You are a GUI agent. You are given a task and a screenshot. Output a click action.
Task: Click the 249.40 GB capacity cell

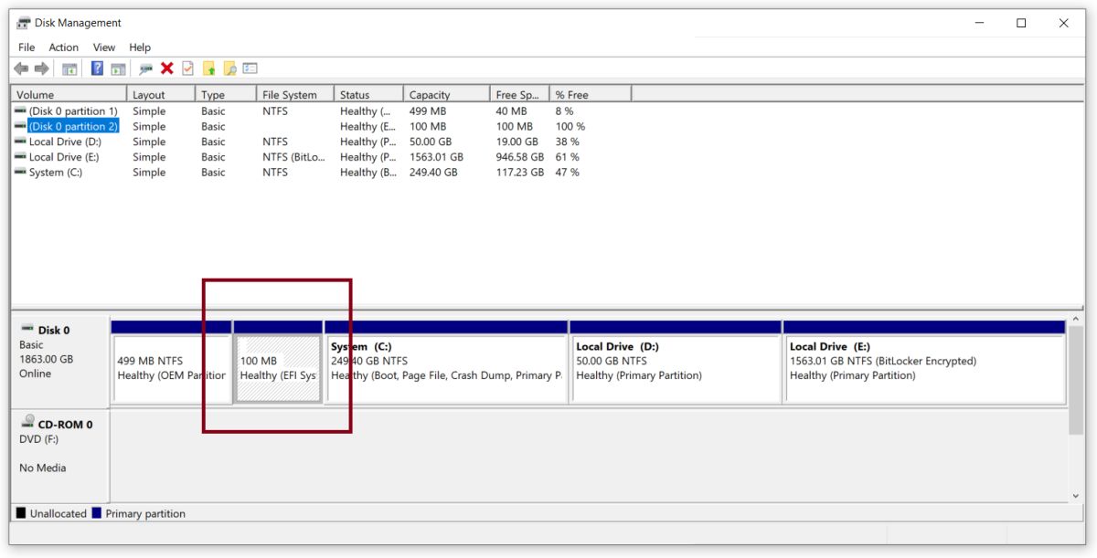(433, 172)
